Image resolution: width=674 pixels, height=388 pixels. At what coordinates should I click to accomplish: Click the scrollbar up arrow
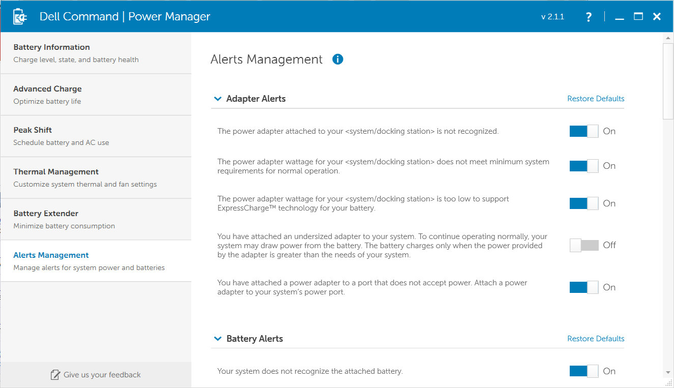point(668,38)
